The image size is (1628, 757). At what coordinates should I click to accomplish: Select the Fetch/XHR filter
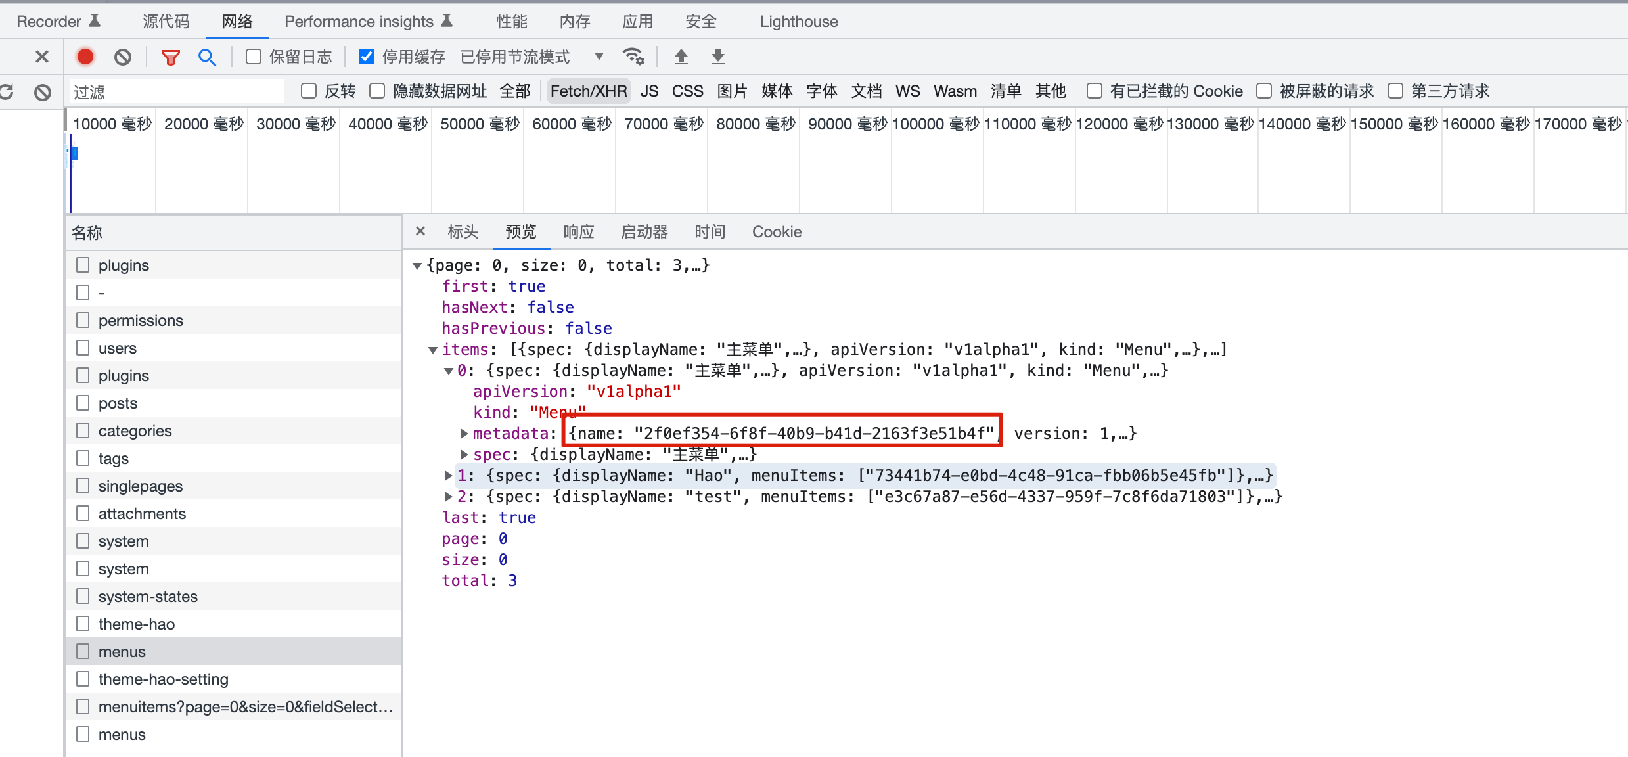(588, 91)
